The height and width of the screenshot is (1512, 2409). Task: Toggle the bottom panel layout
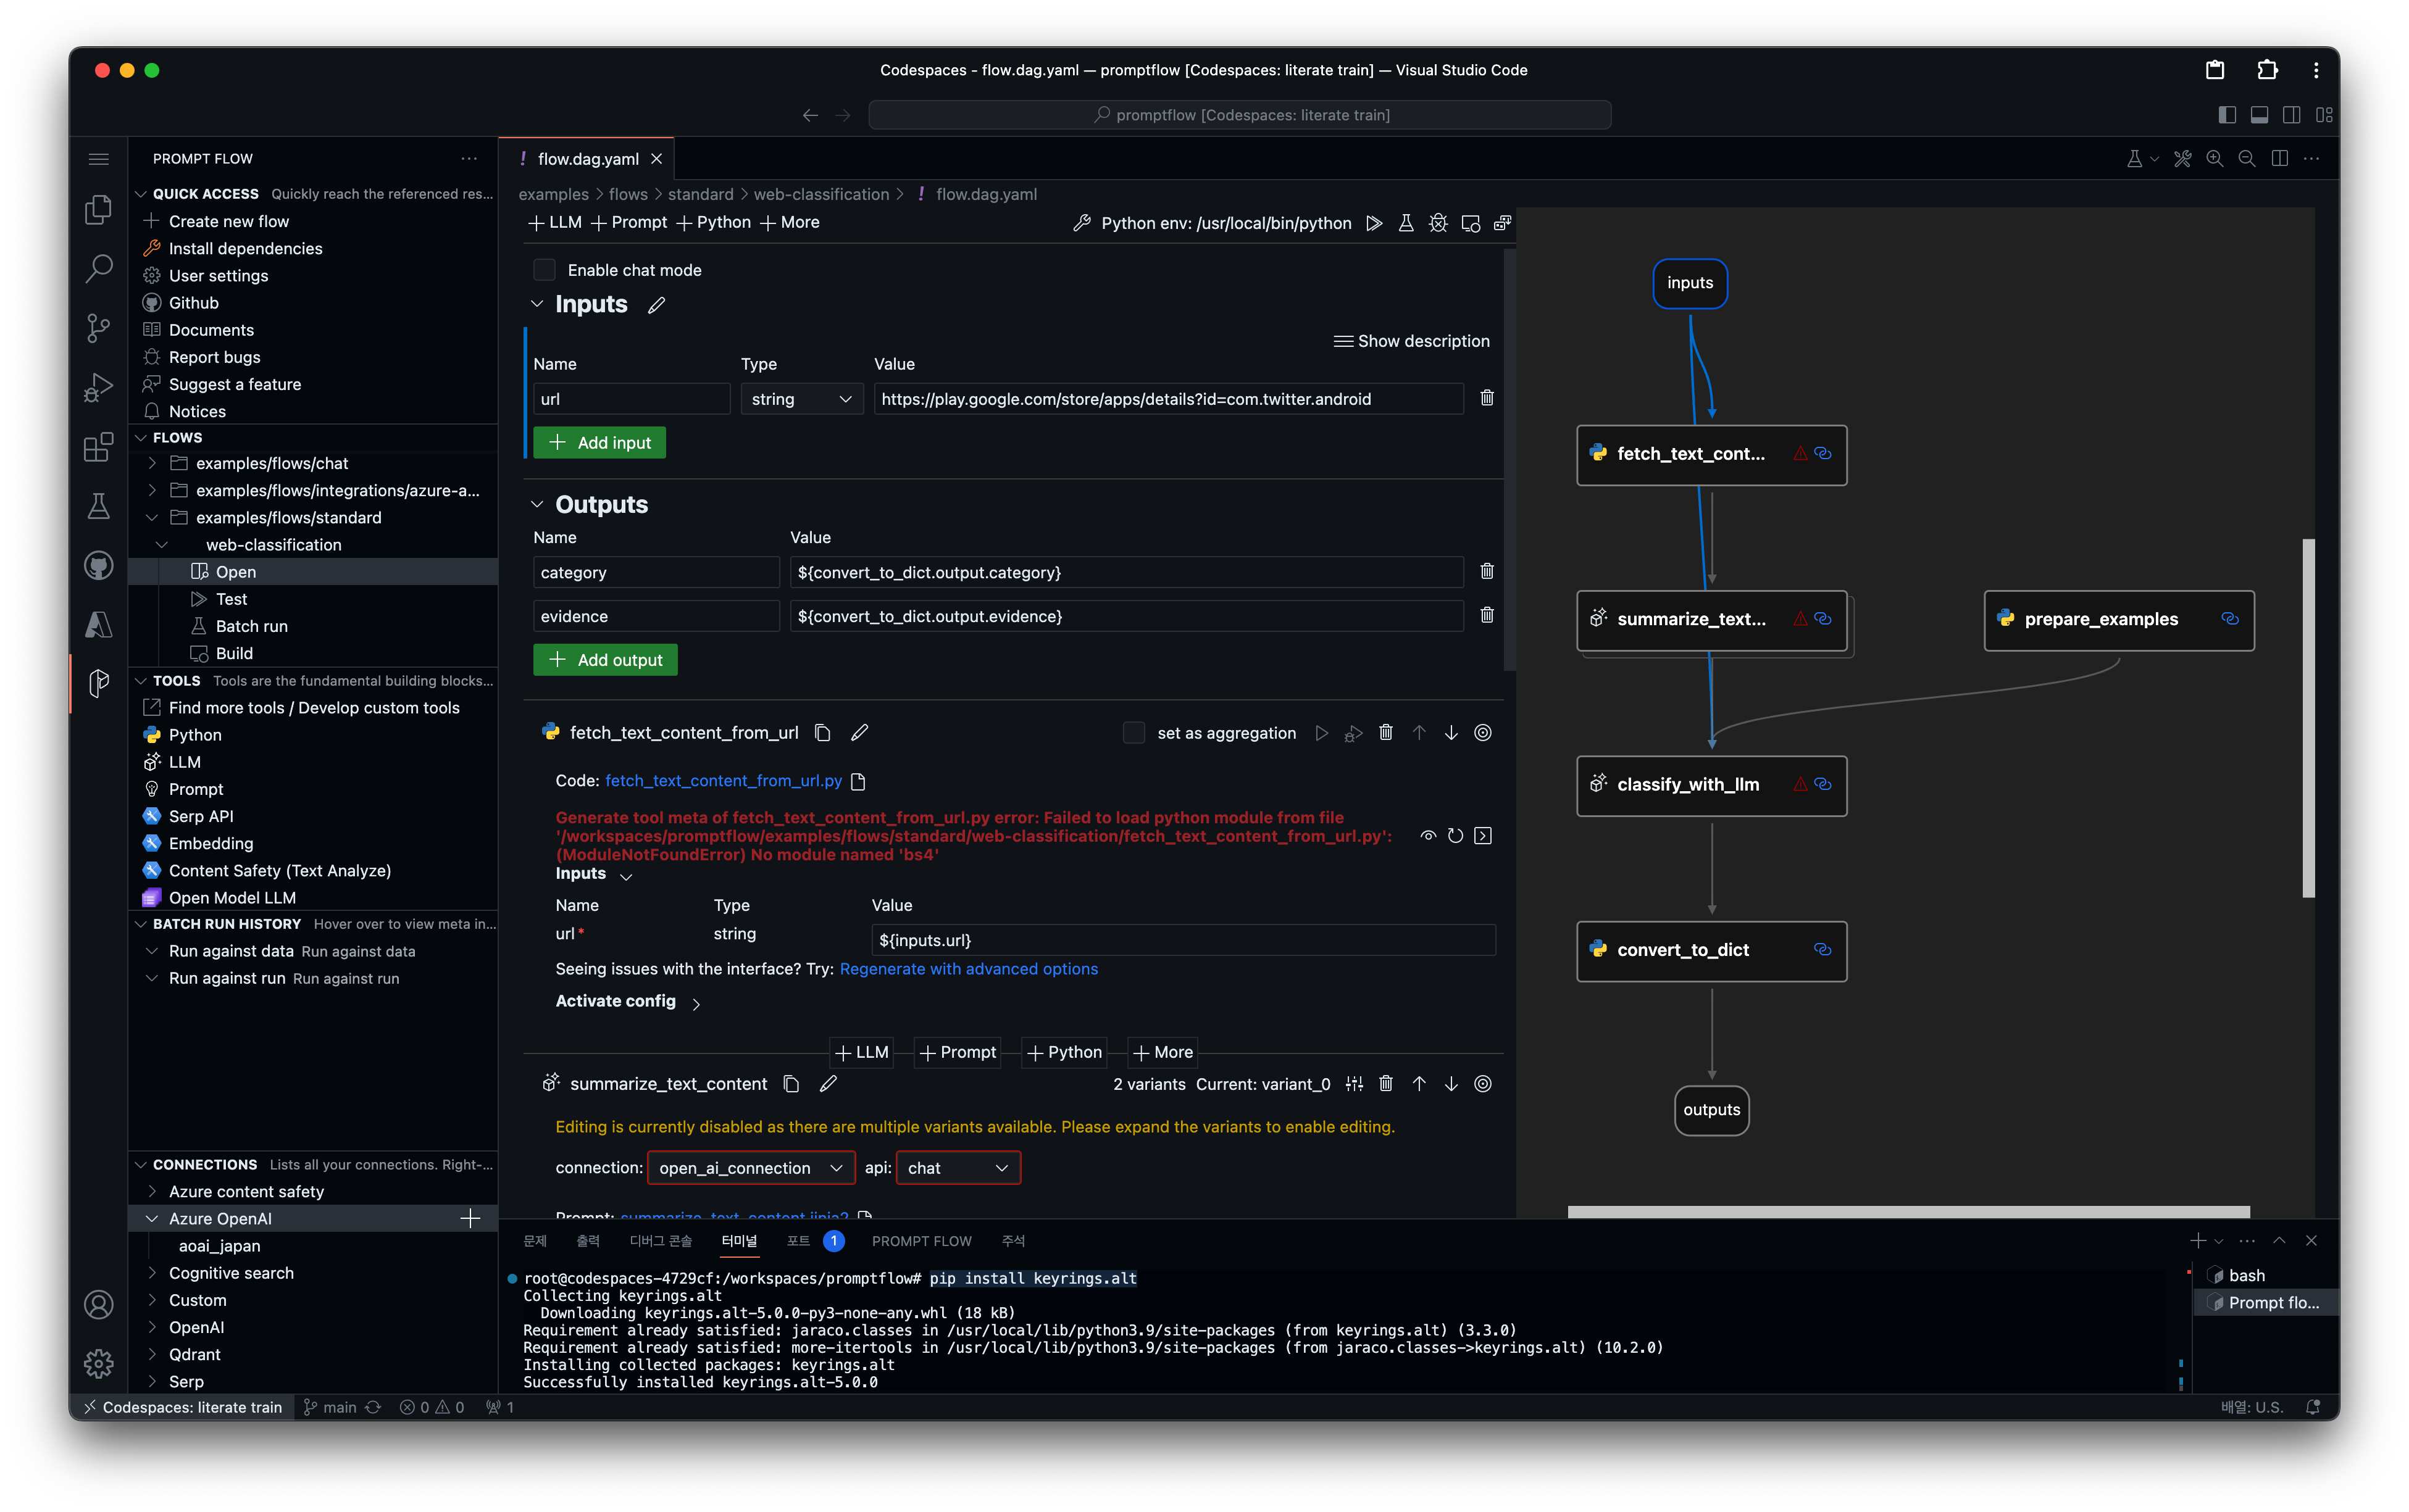(x=2259, y=115)
